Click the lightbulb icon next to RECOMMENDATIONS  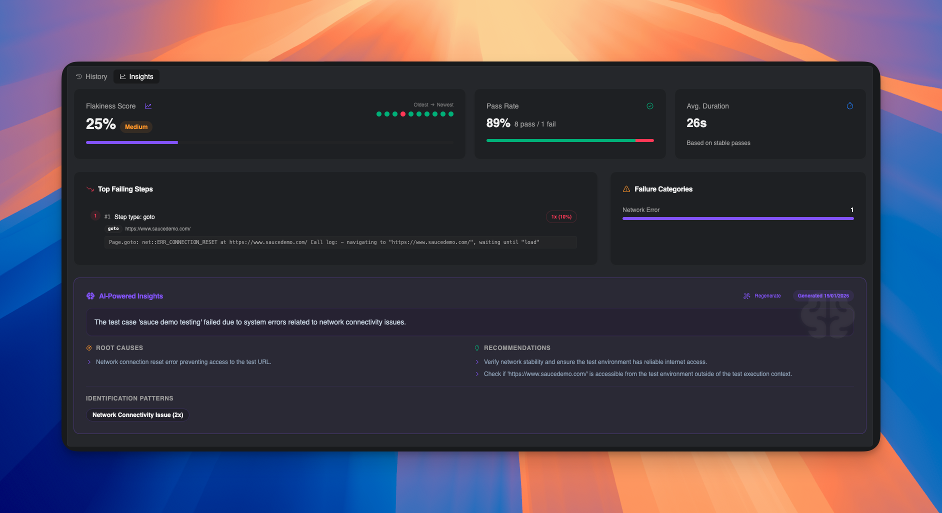476,347
